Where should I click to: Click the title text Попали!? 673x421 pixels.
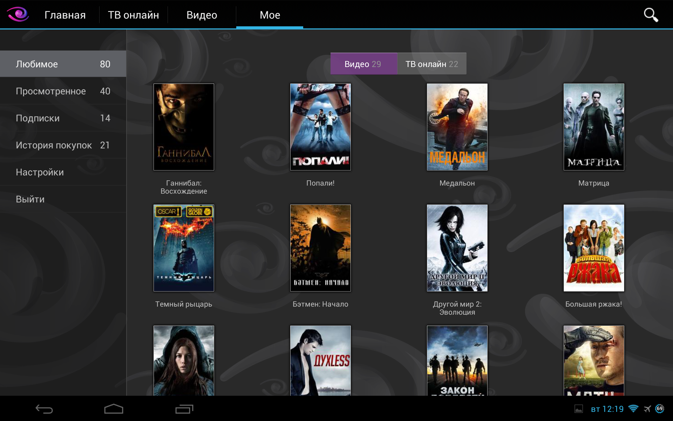[320, 183]
